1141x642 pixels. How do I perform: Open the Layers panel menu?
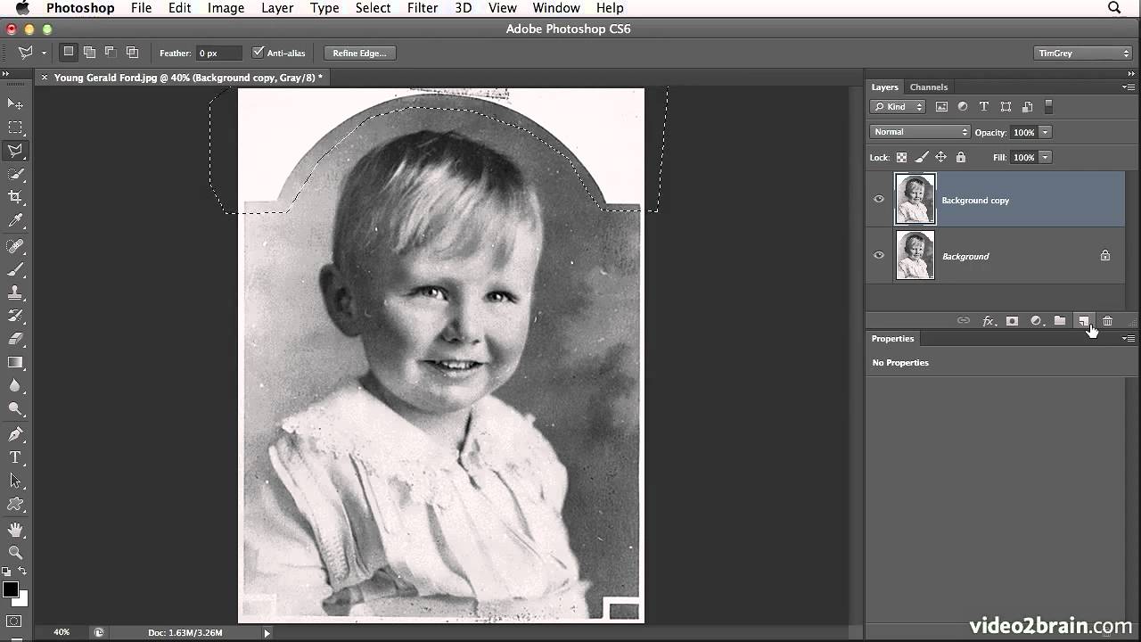1129,87
